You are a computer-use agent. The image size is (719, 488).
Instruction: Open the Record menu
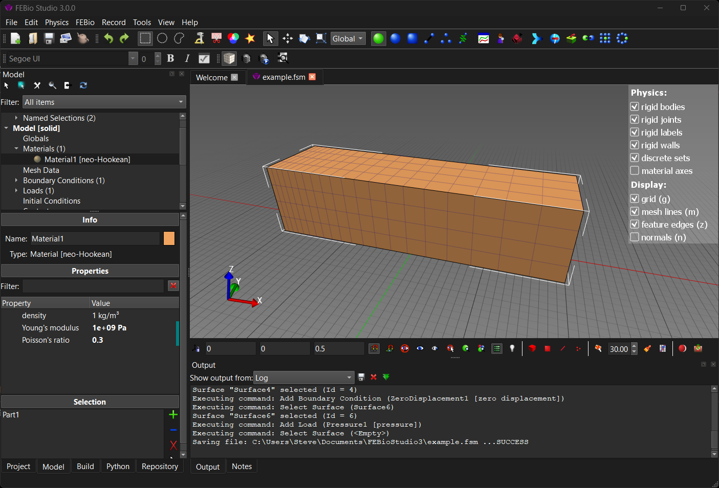[x=114, y=23]
